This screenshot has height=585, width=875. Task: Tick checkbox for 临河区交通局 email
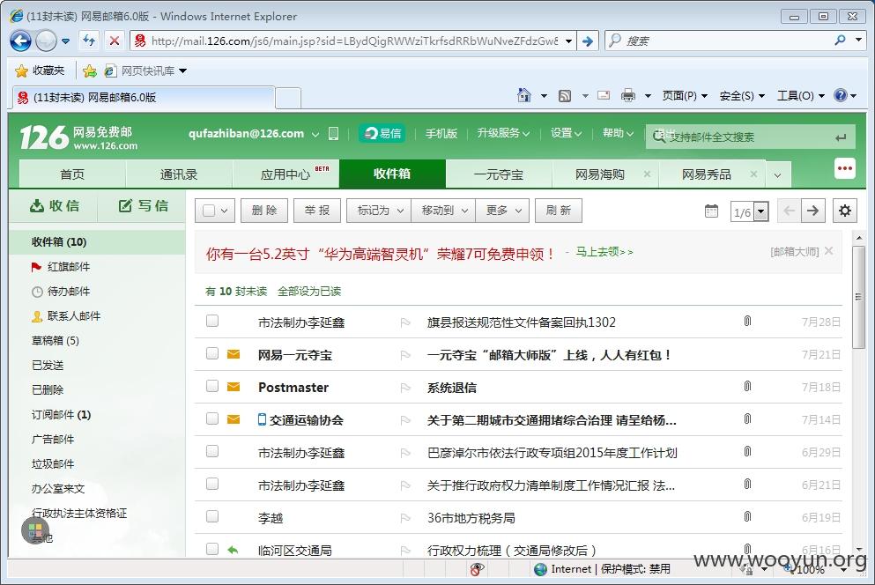pos(212,549)
